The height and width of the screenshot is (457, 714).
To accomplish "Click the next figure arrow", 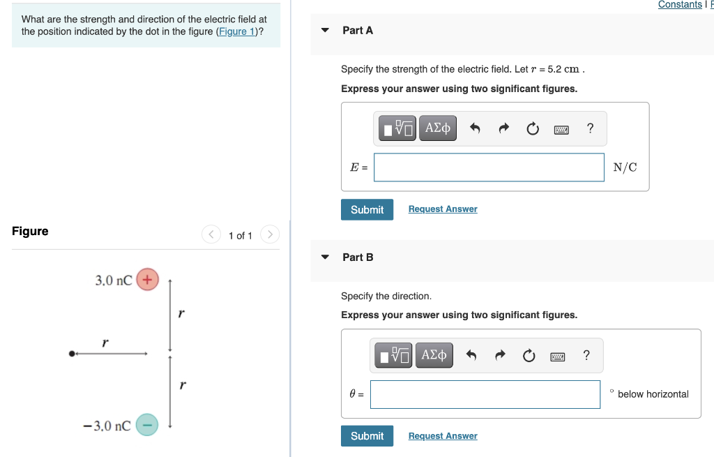I will 270,234.
